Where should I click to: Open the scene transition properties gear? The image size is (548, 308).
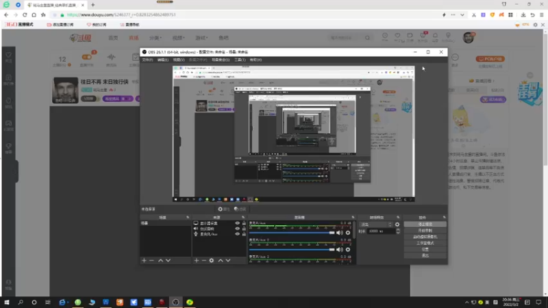click(x=397, y=224)
